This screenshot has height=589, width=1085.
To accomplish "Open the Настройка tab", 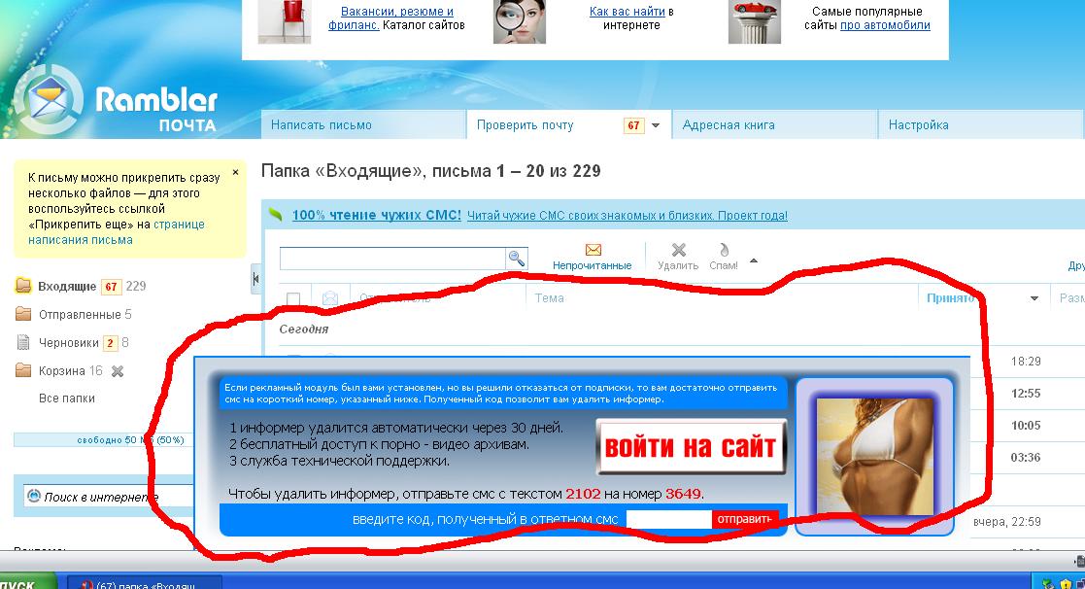I will click(918, 125).
